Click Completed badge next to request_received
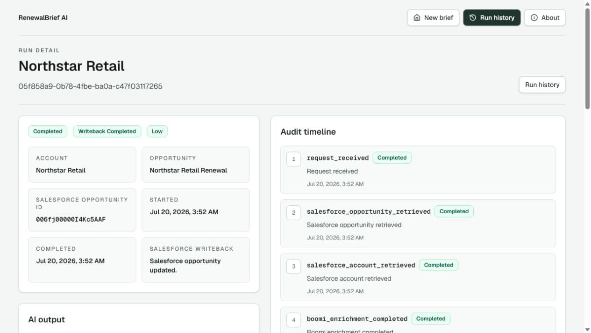The width and height of the screenshot is (591, 333). pyautogui.click(x=392, y=158)
